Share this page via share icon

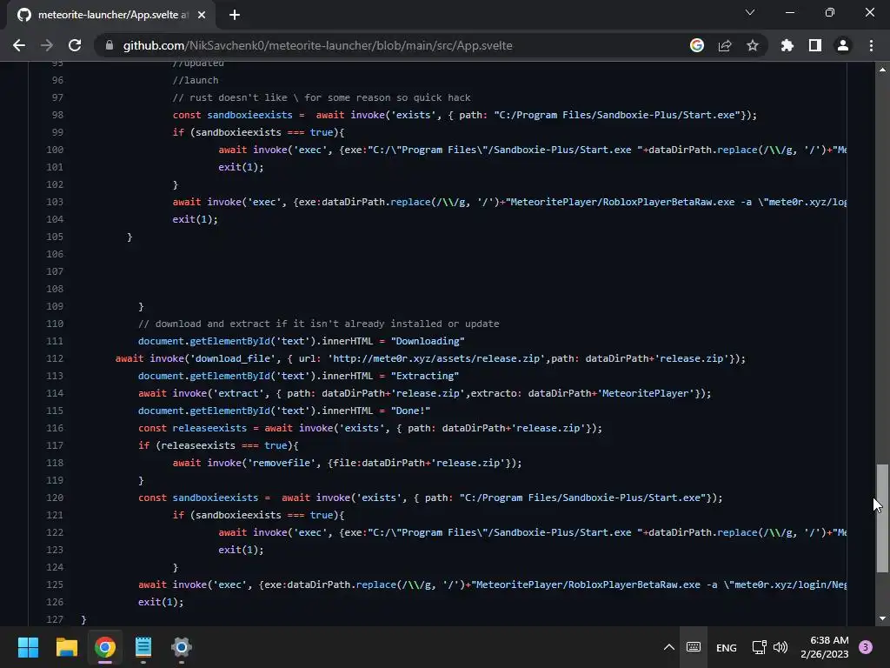725,45
